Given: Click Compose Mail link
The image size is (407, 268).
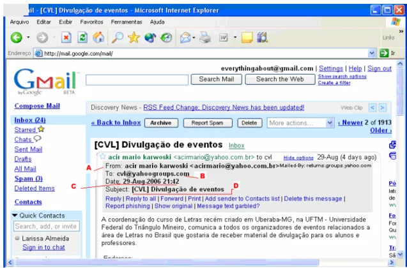Looking at the screenshot, I should [x=37, y=106].
